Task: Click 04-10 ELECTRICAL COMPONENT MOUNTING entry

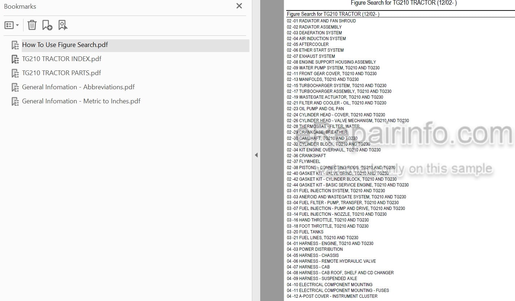Action: (330, 285)
